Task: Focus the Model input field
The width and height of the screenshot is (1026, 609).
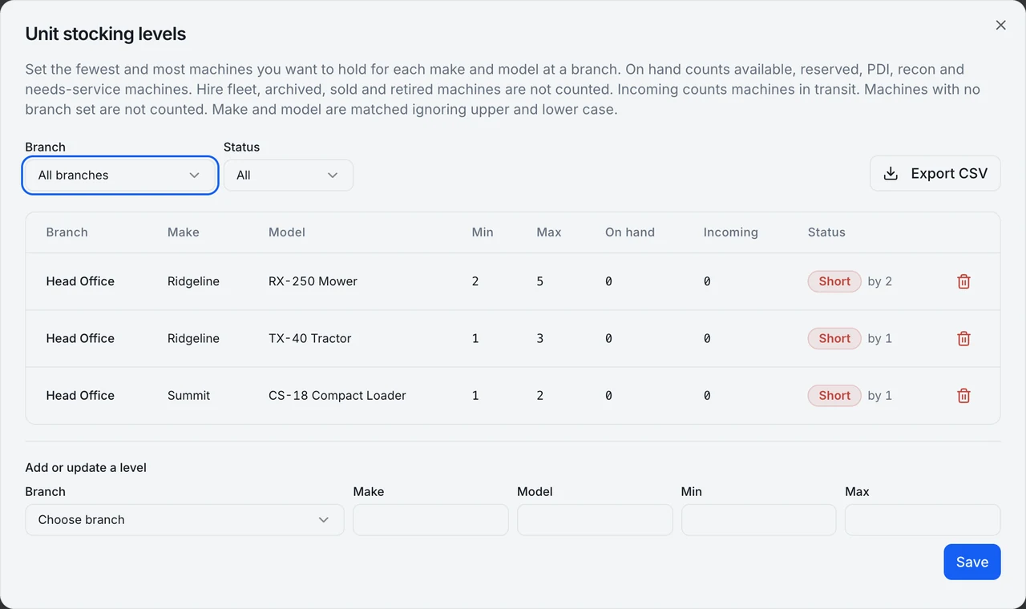Action: pyautogui.click(x=595, y=519)
